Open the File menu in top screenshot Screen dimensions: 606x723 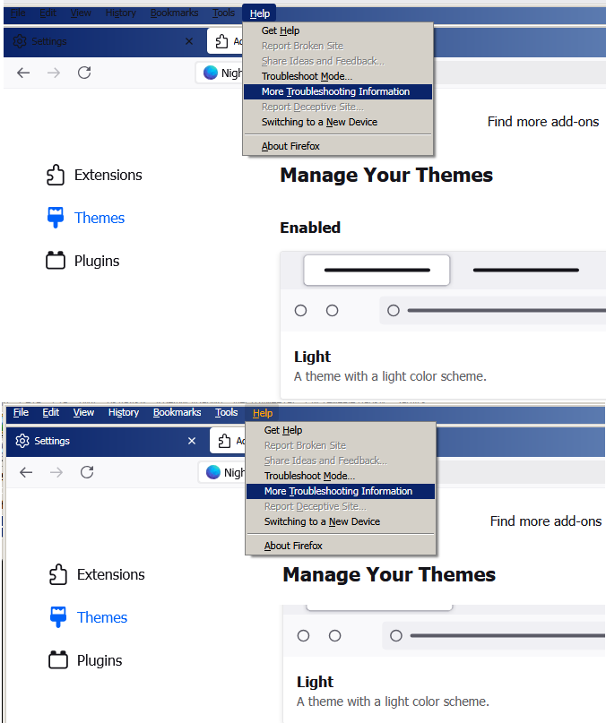point(18,13)
